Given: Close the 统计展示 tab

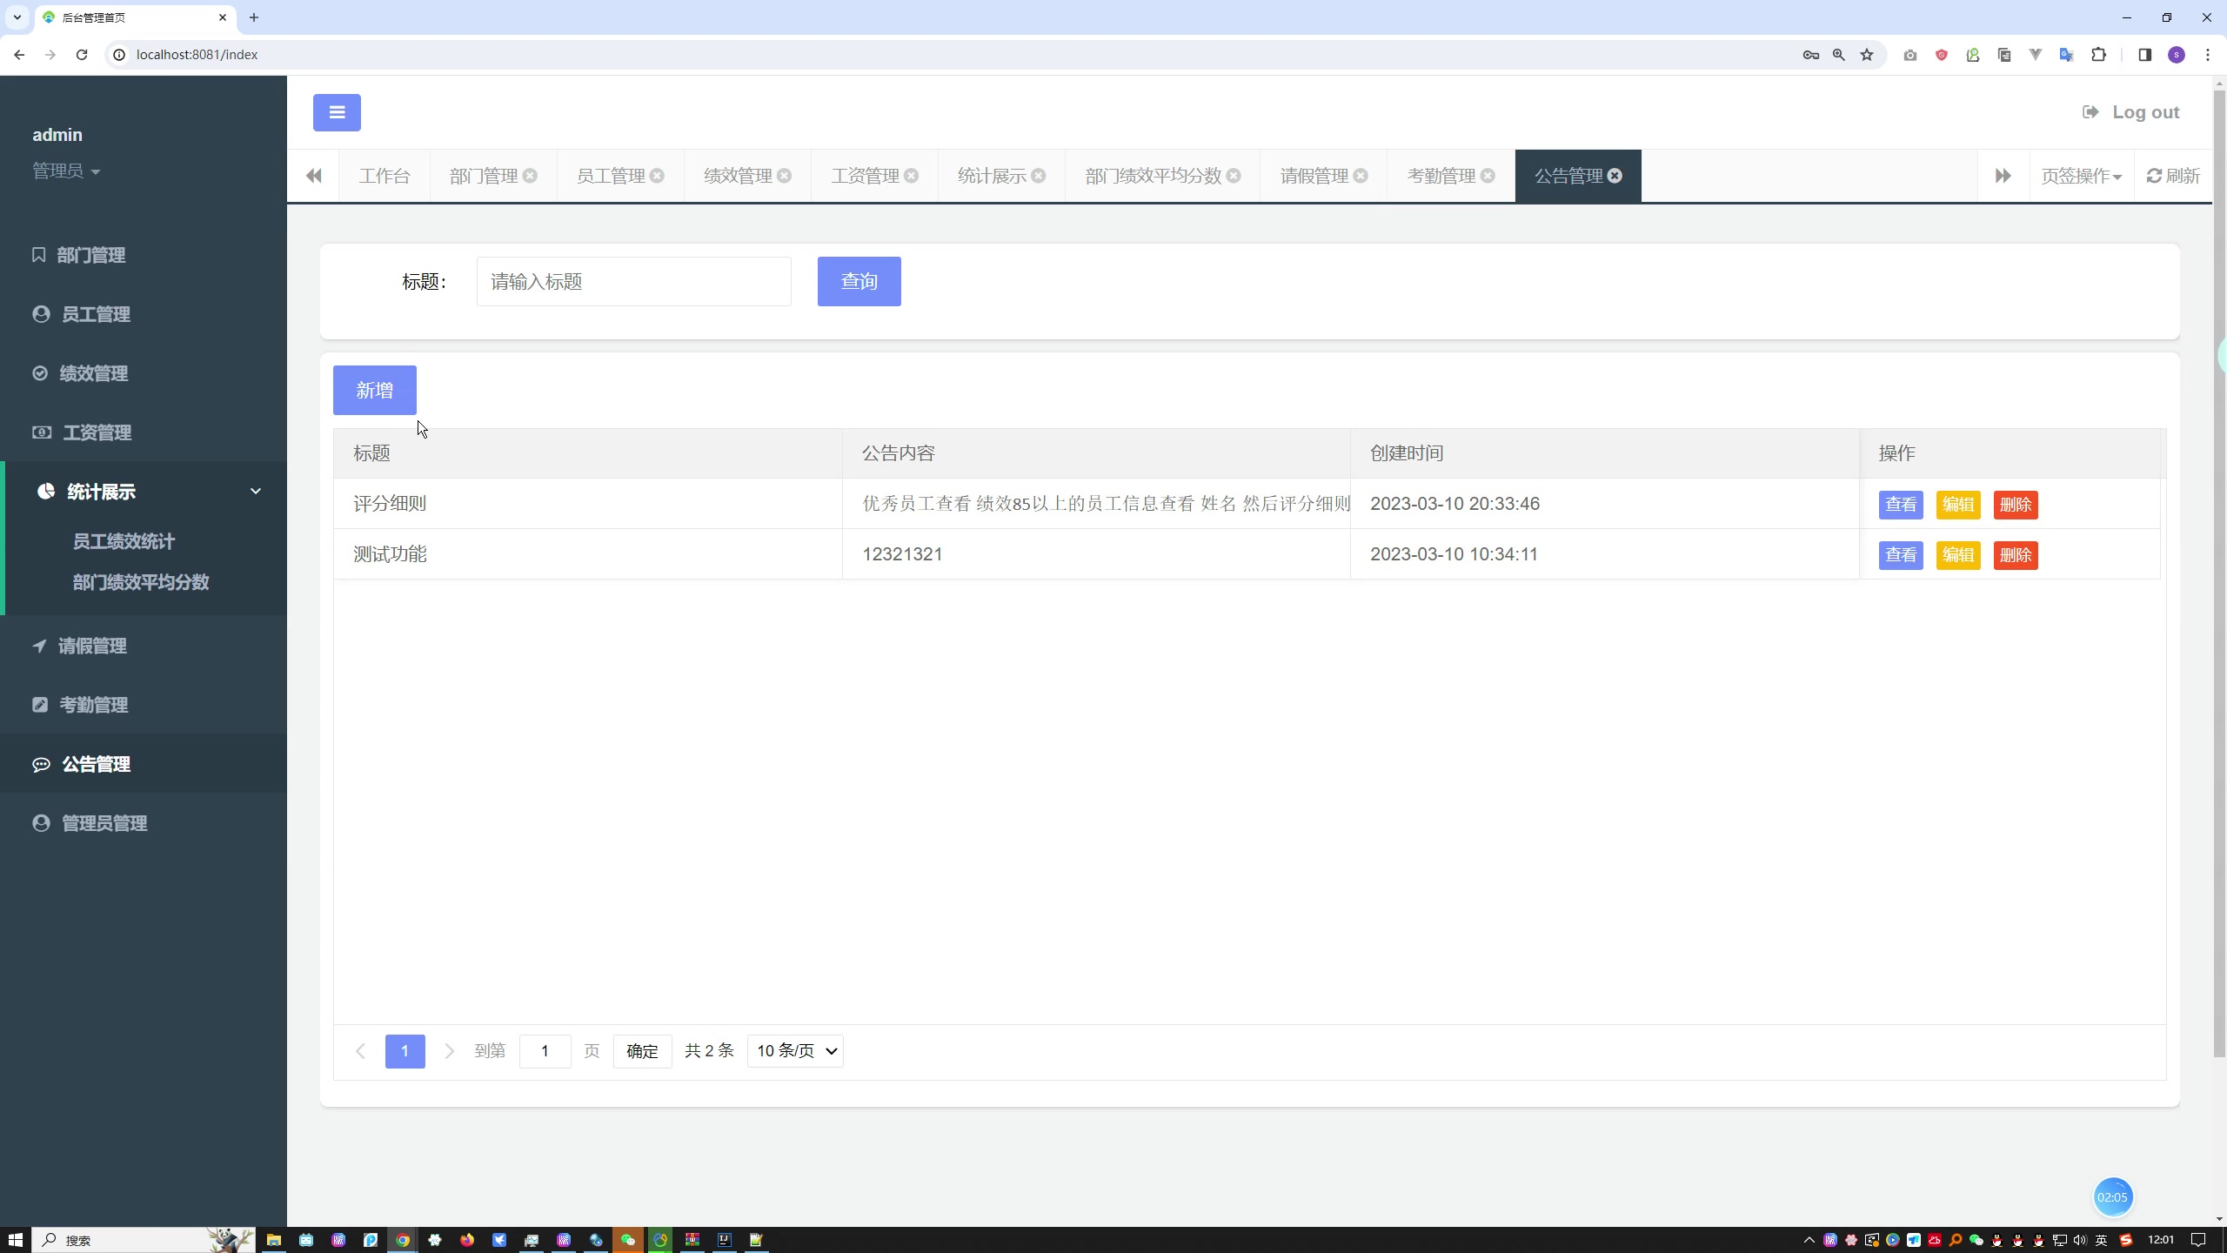Looking at the screenshot, I should coord(1038,176).
